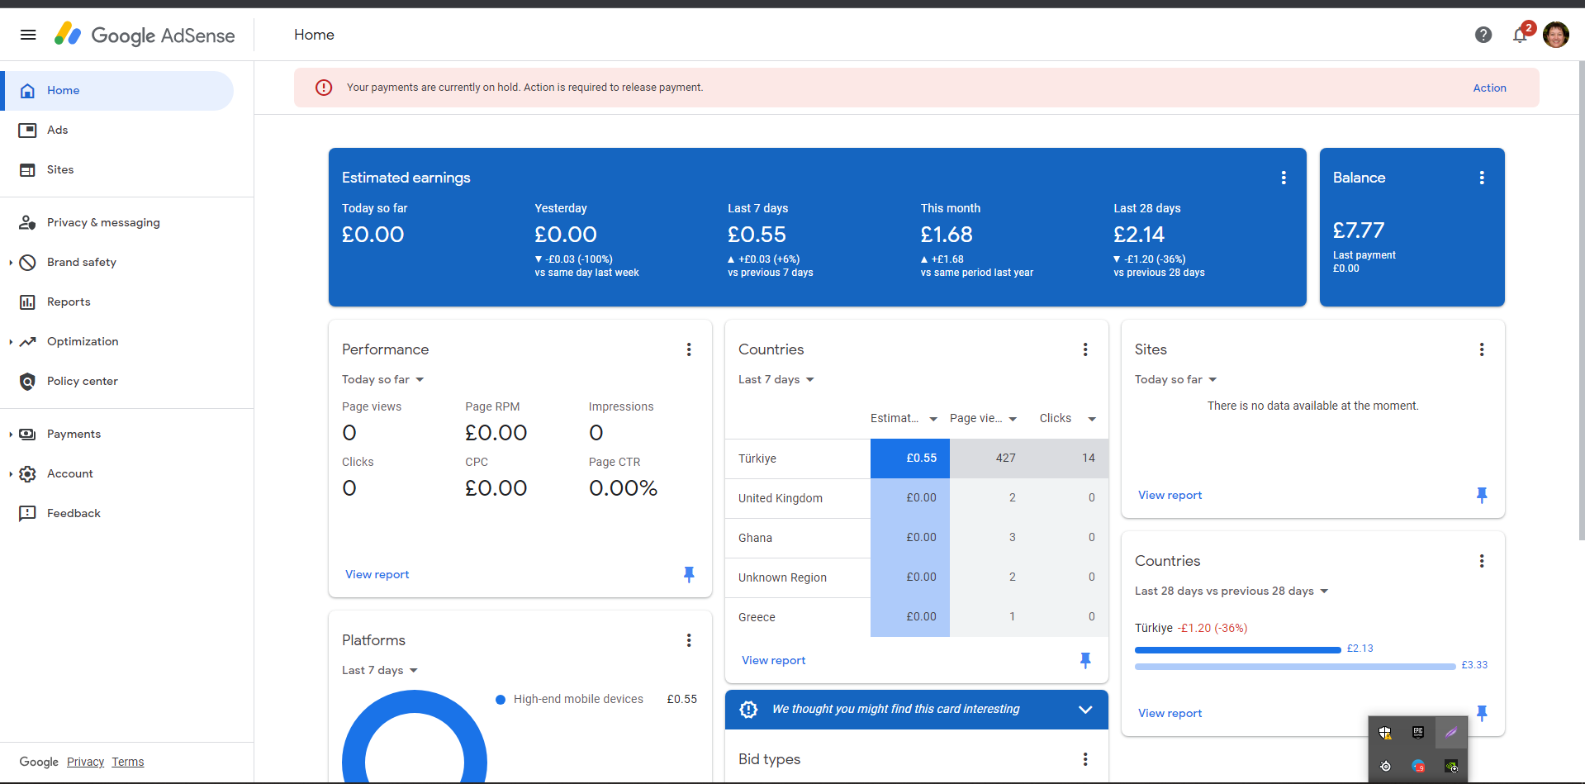The height and width of the screenshot is (784, 1585).
Task: Open Windows Security shield tray icon
Action: coord(1385,733)
